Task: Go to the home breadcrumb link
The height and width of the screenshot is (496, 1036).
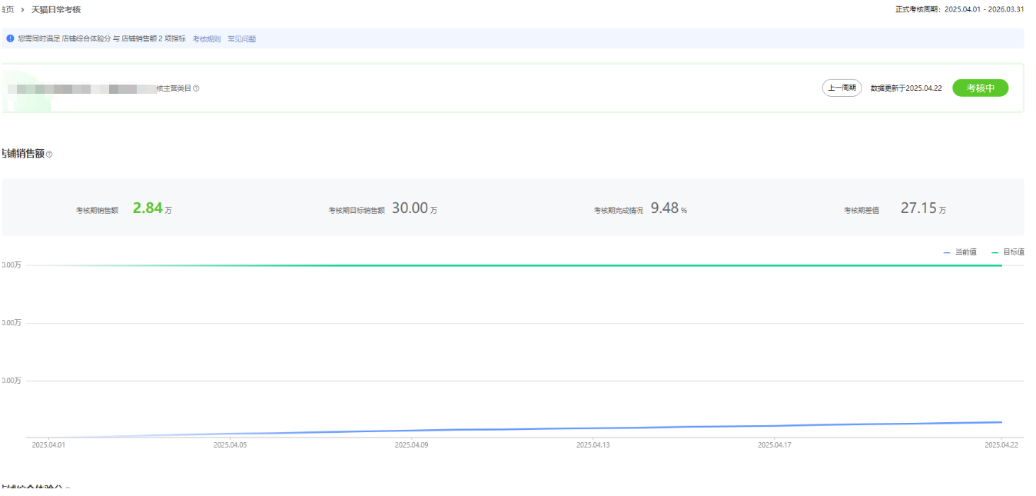Action: (8, 9)
